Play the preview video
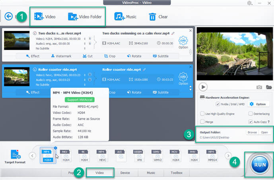The height and width of the screenshot is (180, 274). 203,87
